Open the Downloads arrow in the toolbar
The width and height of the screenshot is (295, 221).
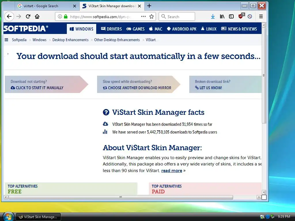pos(213,16)
